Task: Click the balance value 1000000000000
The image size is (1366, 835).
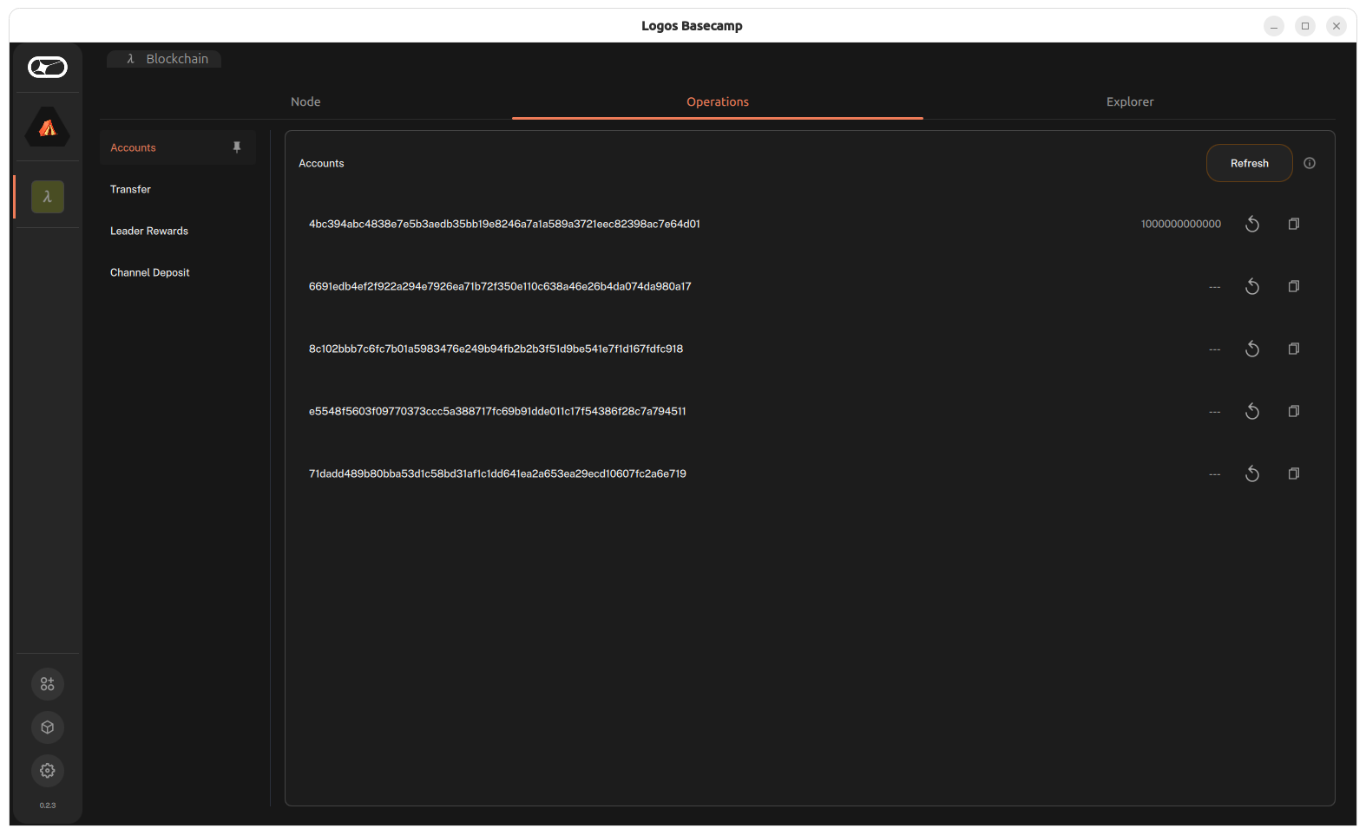Action: click(1181, 224)
